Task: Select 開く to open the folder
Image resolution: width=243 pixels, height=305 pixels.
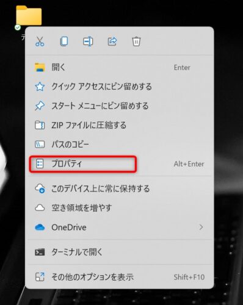Action: 120,67
